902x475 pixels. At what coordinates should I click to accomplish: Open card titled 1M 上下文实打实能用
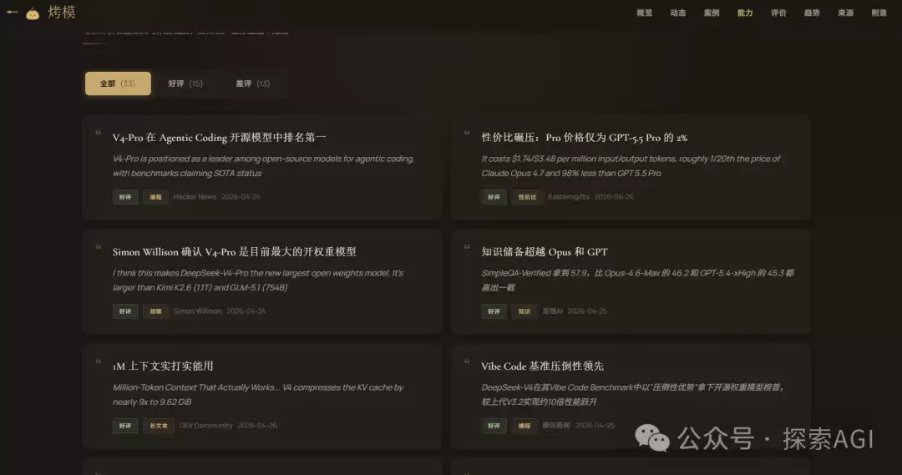(163, 366)
